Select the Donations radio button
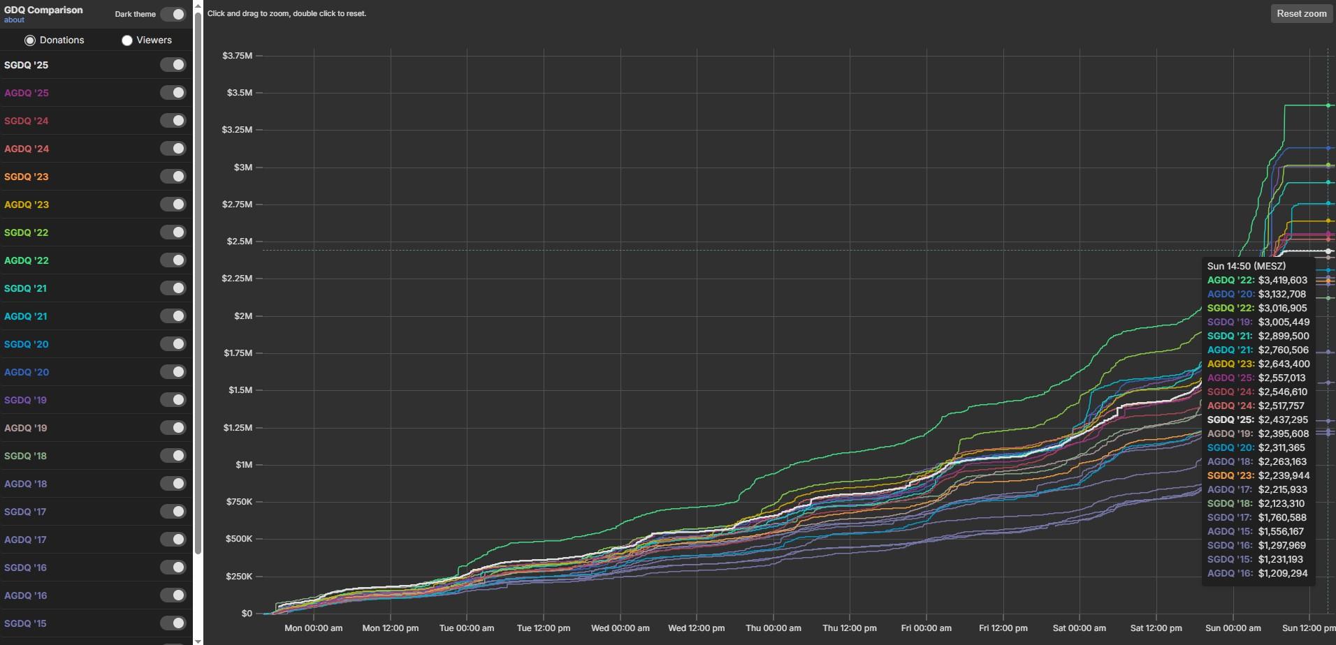The image size is (1336, 645). click(29, 40)
